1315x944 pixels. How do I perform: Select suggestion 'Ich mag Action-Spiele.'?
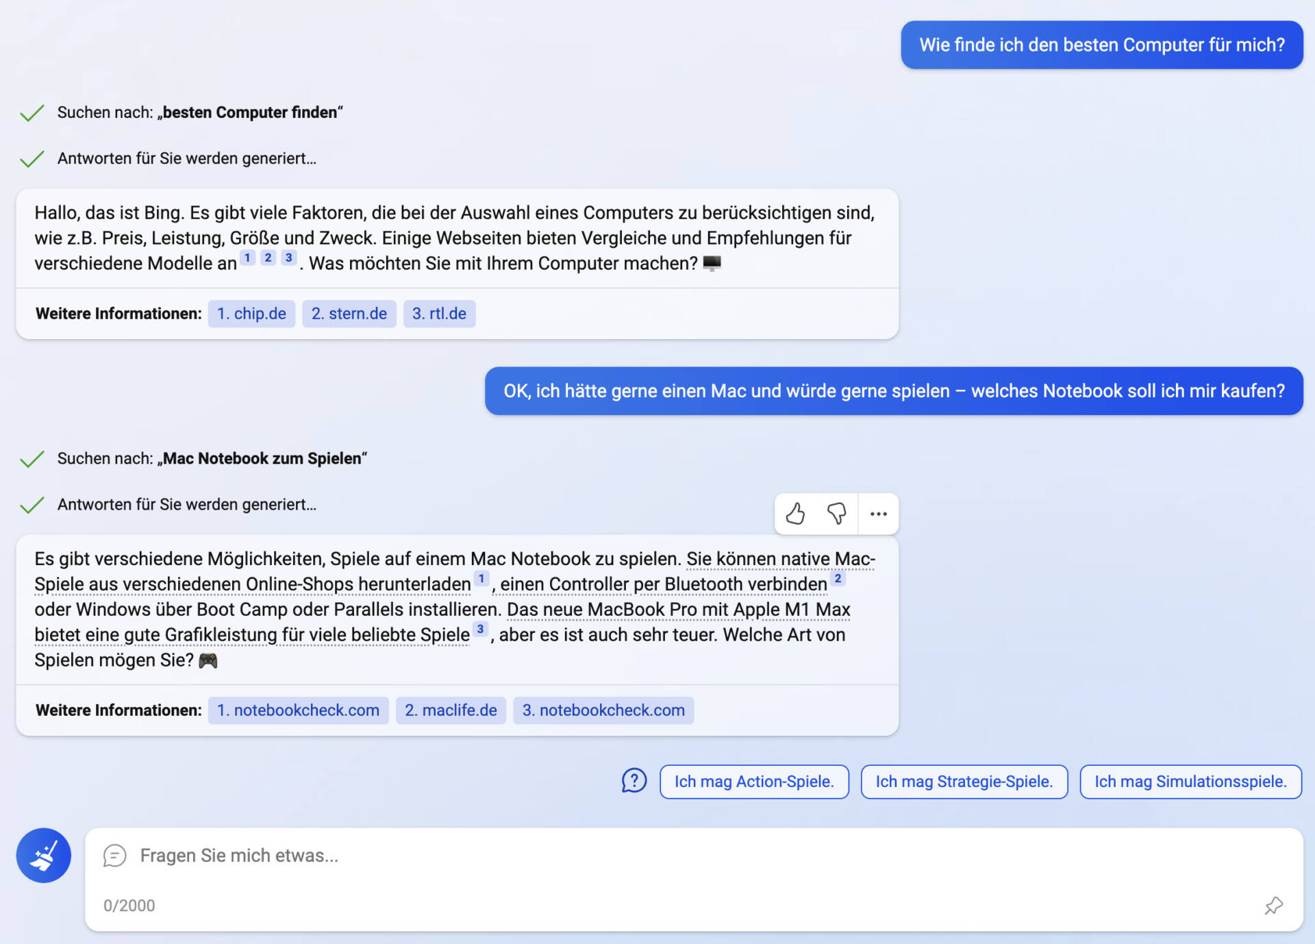(x=754, y=782)
